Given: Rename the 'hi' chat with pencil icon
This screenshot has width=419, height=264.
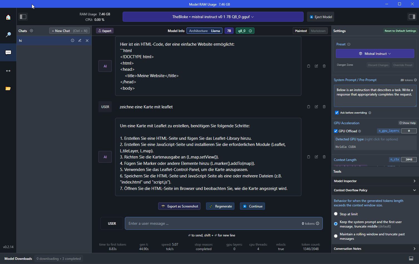Looking at the screenshot, I should pyautogui.click(x=80, y=40).
